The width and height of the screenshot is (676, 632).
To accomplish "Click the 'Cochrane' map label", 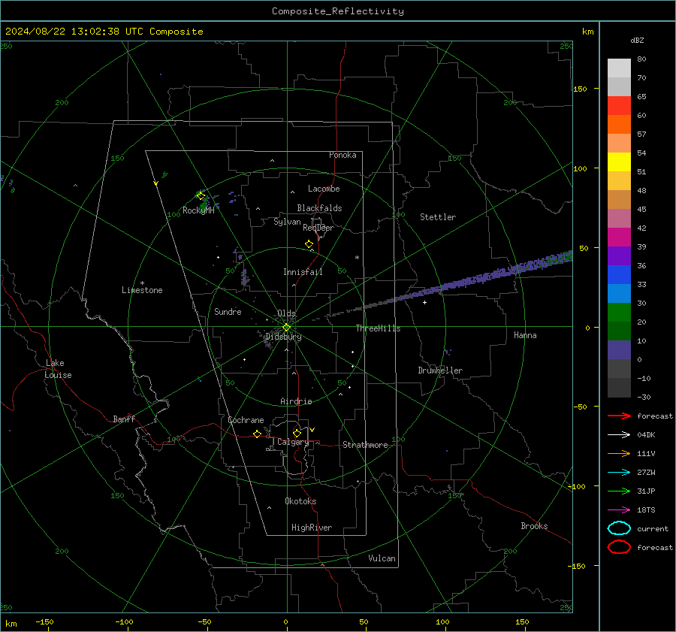I will click(246, 420).
